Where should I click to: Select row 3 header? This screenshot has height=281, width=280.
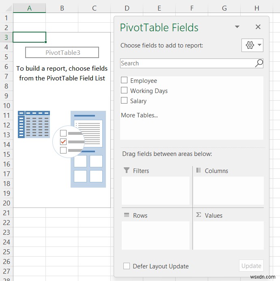[x=6, y=37]
